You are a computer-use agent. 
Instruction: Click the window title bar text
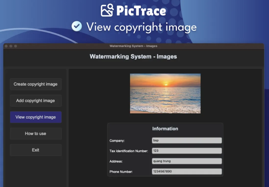tap(133, 46)
